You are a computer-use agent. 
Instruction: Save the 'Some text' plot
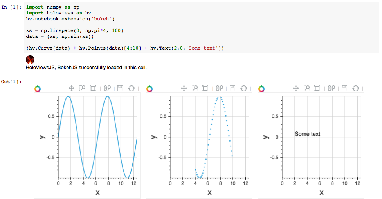344,89
